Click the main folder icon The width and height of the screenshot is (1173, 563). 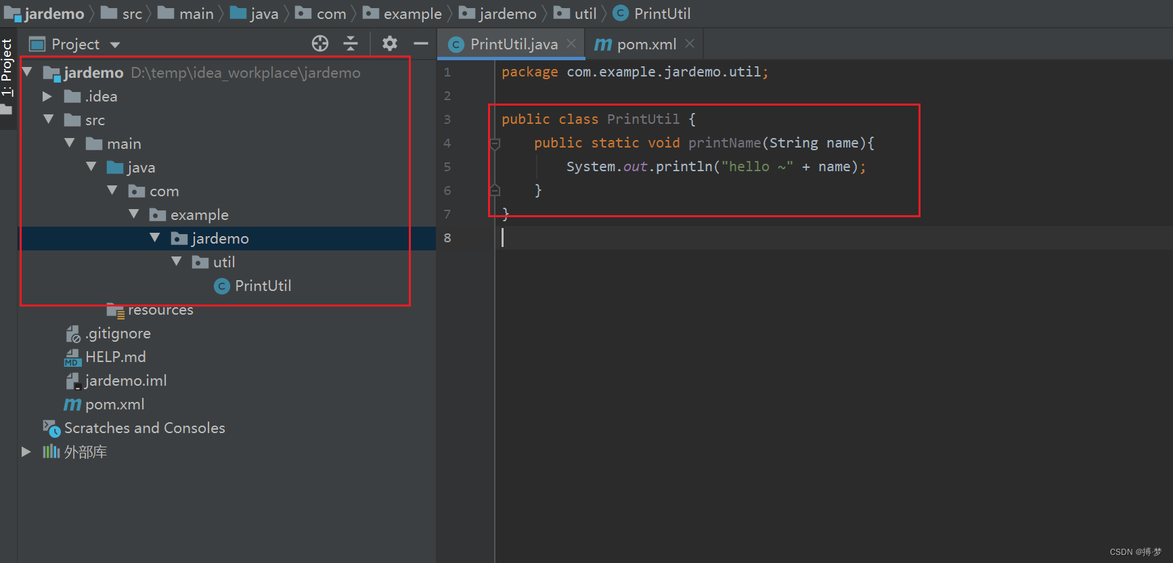point(94,144)
